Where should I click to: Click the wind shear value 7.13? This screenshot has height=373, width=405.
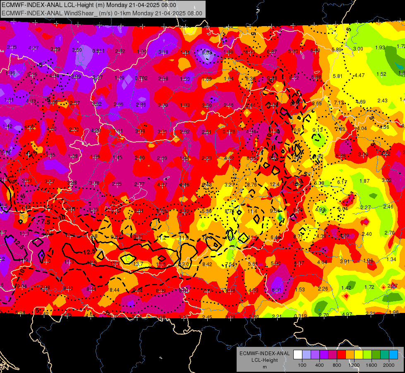(x=339, y=103)
